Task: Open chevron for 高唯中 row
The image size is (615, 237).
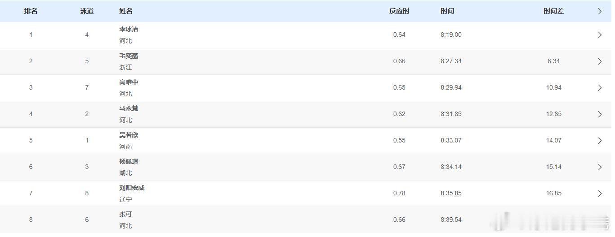Action: coord(599,88)
